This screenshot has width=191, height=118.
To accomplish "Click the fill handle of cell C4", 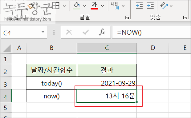I will pyautogui.click(x=137, y=102).
